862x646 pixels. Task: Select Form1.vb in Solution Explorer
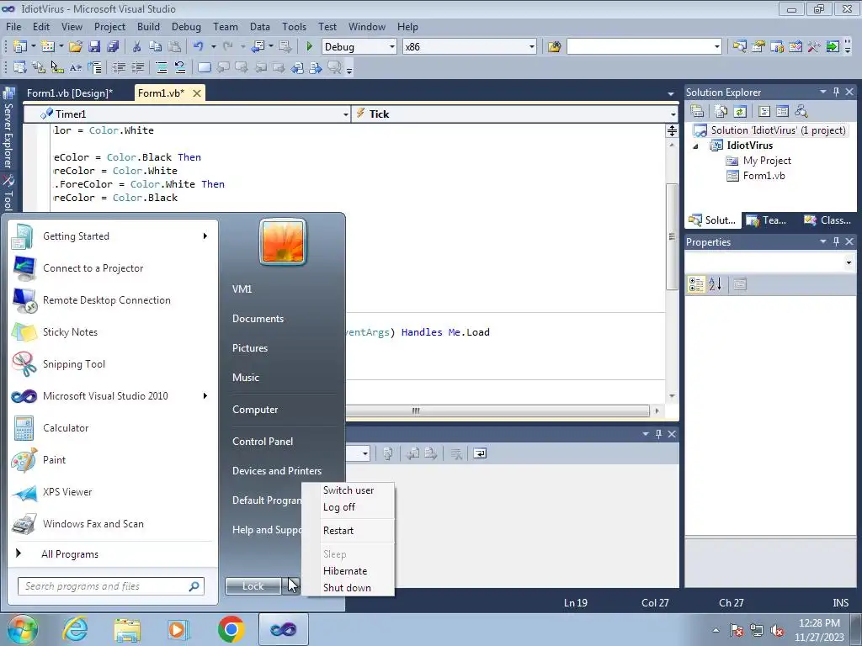click(x=764, y=176)
